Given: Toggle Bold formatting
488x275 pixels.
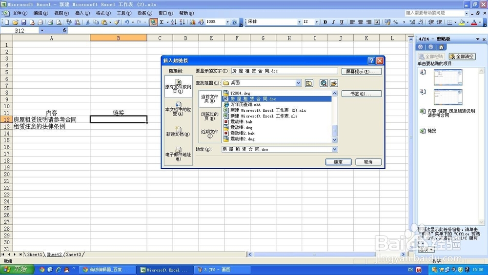Looking at the screenshot, I should pos(325,22).
